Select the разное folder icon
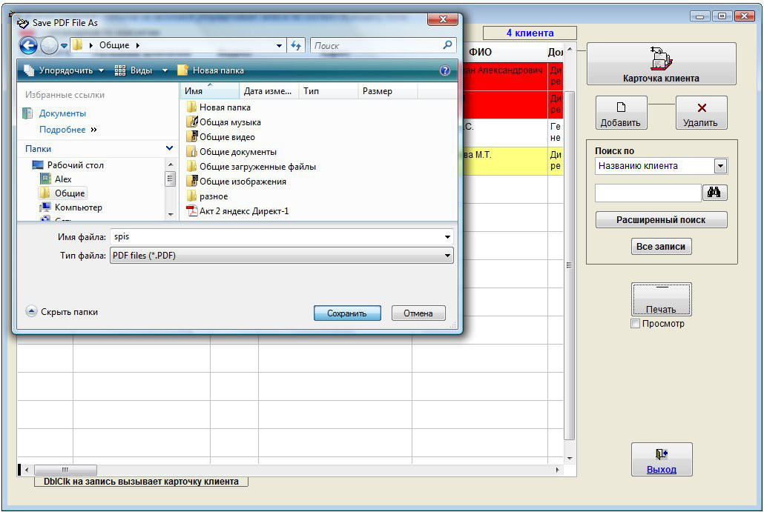The width and height of the screenshot is (764, 512). click(x=192, y=196)
